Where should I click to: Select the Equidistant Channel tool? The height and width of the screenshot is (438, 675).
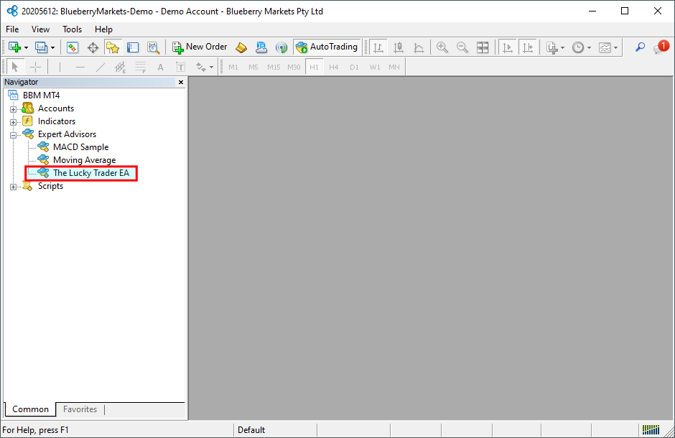point(120,67)
